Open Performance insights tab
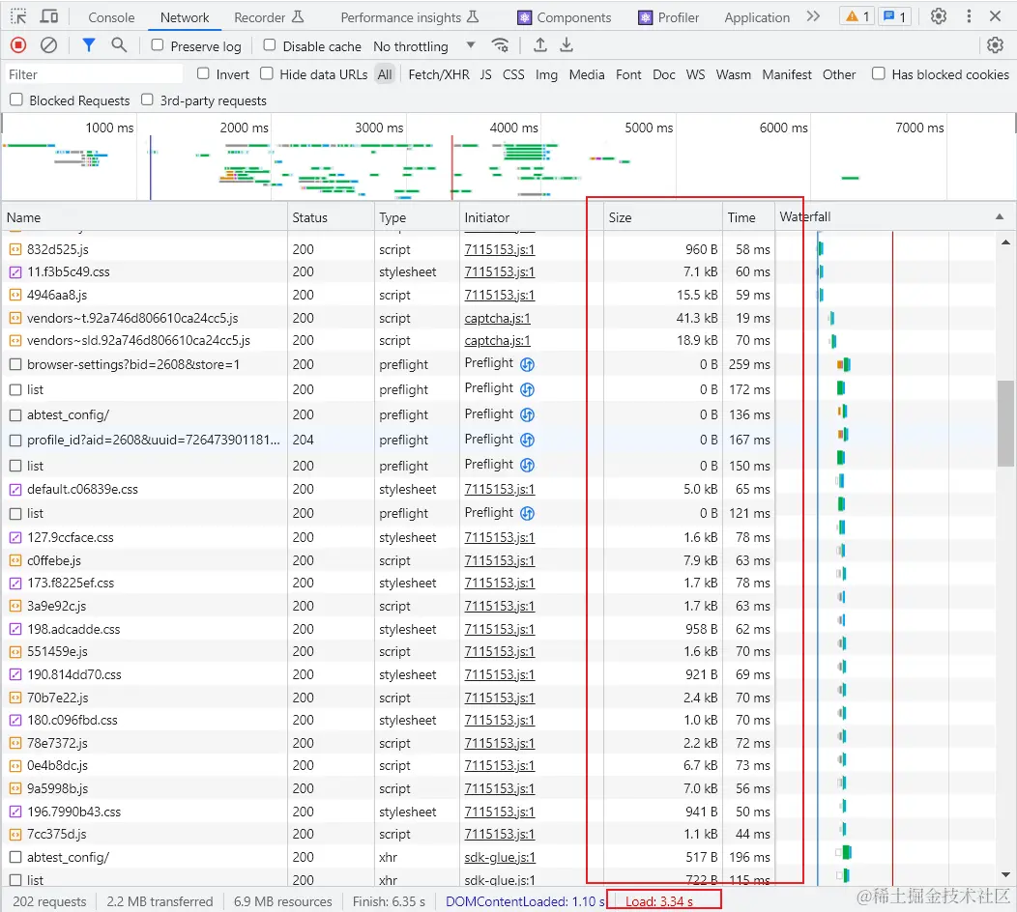 click(409, 17)
